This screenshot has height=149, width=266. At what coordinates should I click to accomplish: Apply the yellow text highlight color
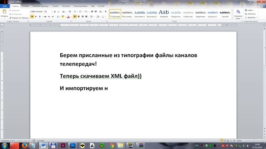click(63, 17)
